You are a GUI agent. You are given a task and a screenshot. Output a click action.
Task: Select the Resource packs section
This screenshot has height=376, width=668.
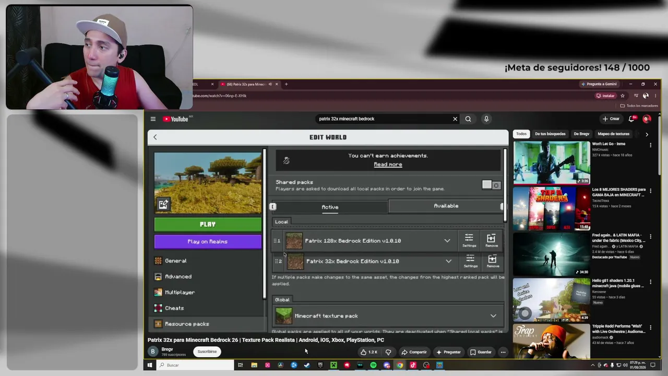208,324
